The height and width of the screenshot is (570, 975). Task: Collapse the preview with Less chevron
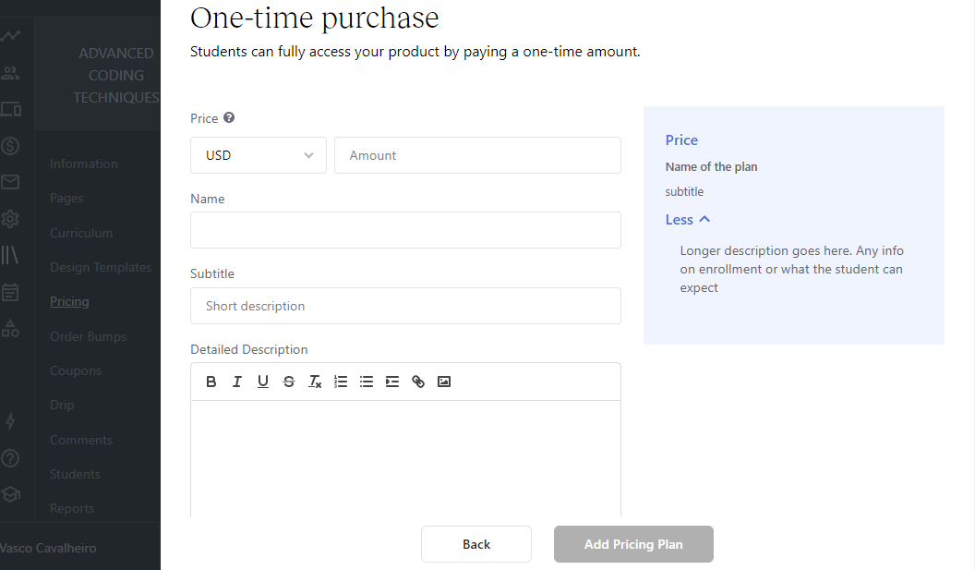687,220
